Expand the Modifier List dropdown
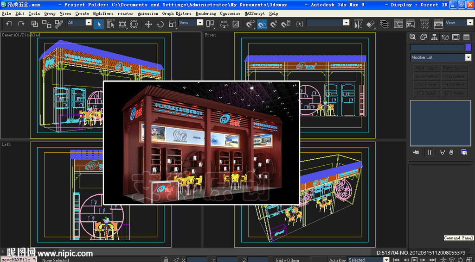The width and height of the screenshot is (475, 262). 468,57
